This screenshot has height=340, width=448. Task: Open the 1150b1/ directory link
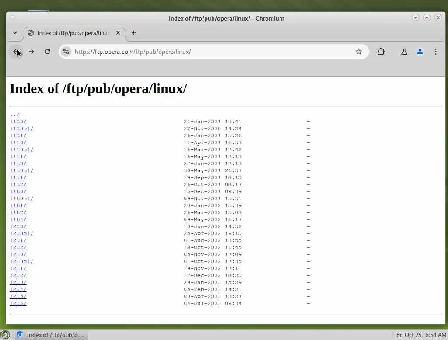21,170
